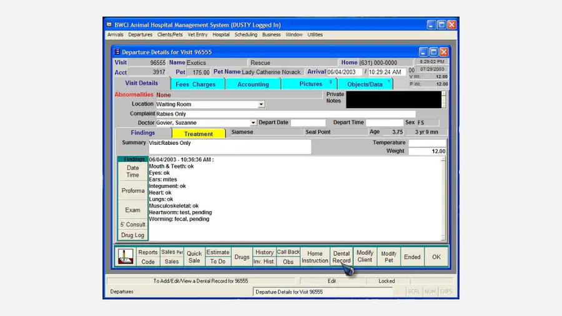Screen dimensions: 562x316
Task: Click the Departure Details window title icon
Action: (117, 52)
